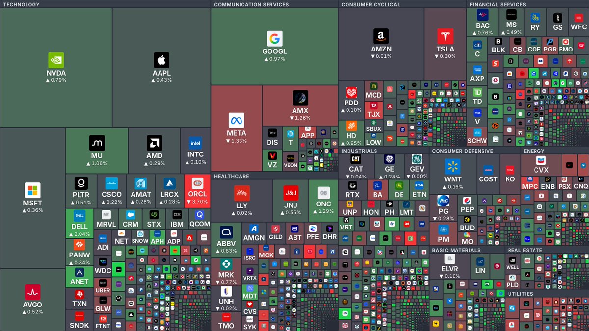The width and height of the screenshot is (589, 331).
Task: Open the VZ Verizon tile
Action: click(x=272, y=159)
